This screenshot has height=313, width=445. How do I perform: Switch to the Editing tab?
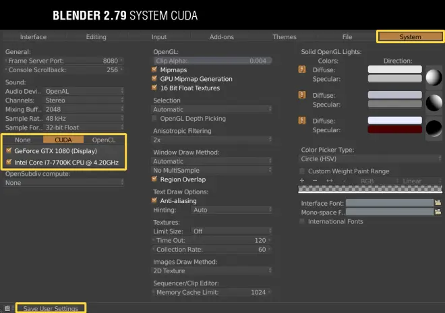[96, 37]
